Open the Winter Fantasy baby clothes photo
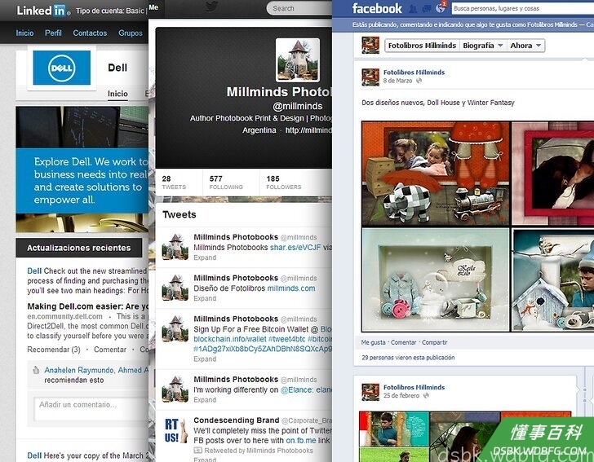The width and height of the screenshot is (594, 462). [x=436, y=279]
